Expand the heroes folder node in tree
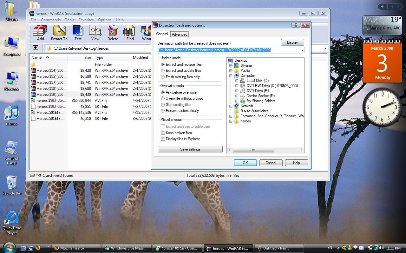 pos(231,121)
